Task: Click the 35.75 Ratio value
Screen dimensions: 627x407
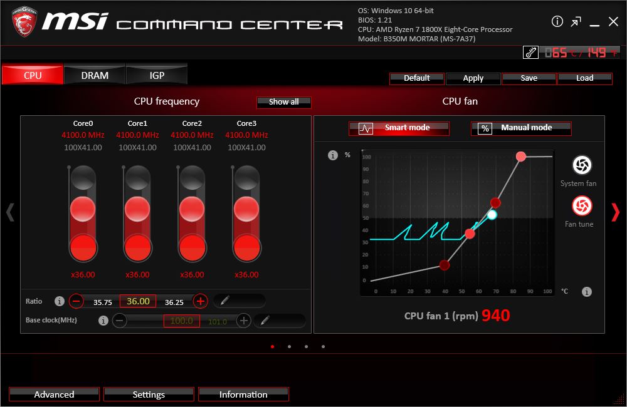Action: (102, 302)
